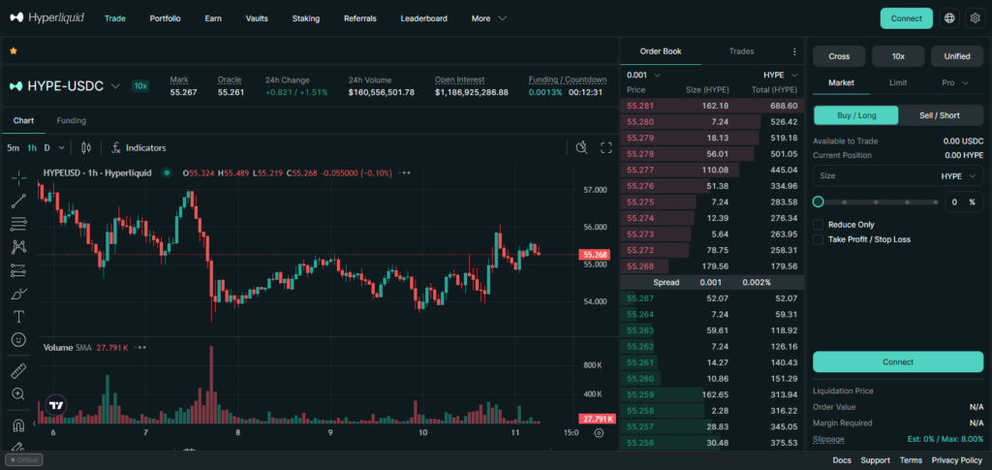Screen dimensions: 992x470
Task: Open order book HYPE unit dropdown
Action: click(781, 75)
